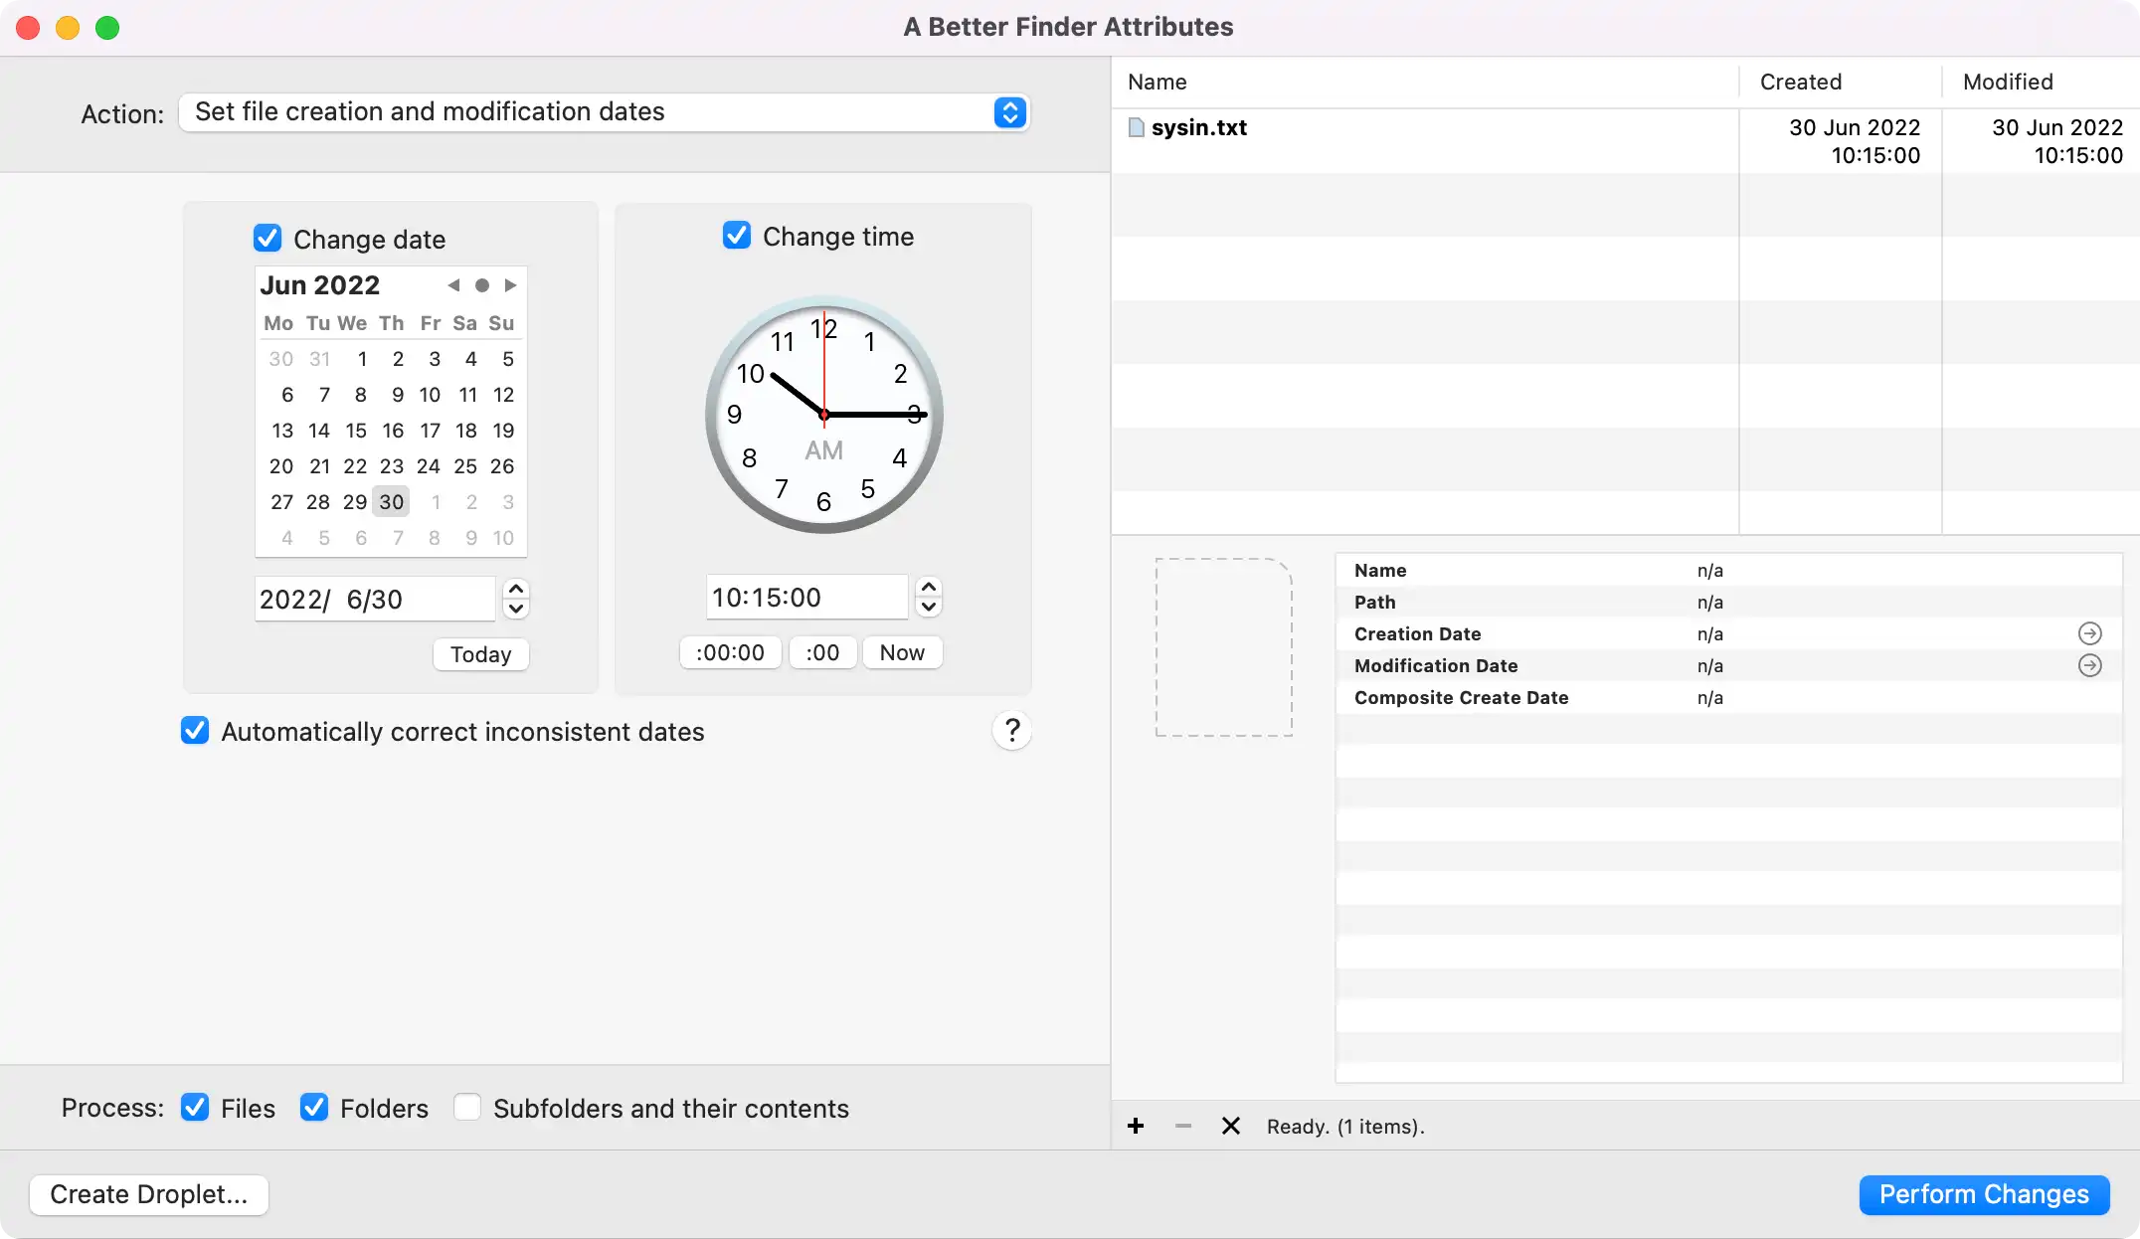Screen dimensions: 2140x1239
Task: Click the Modification Date info row label
Action: point(1436,665)
